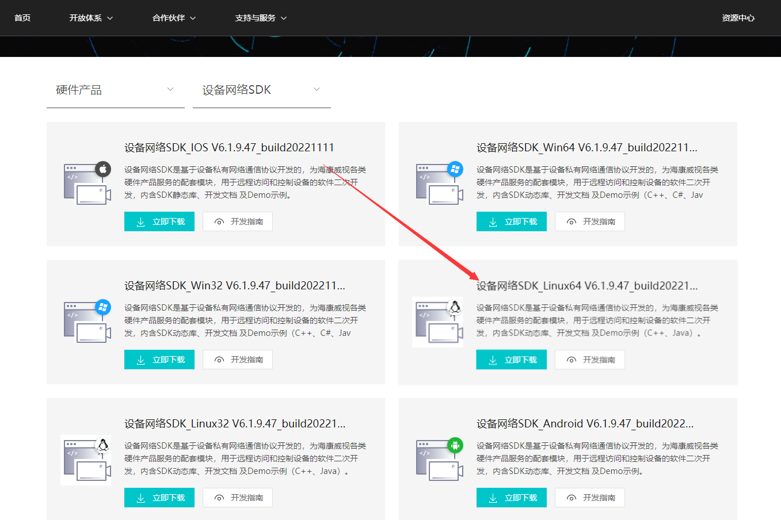Click the download arrow icon on IOS card
The width and height of the screenshot is (781, 520).
[x=140, y=222]
